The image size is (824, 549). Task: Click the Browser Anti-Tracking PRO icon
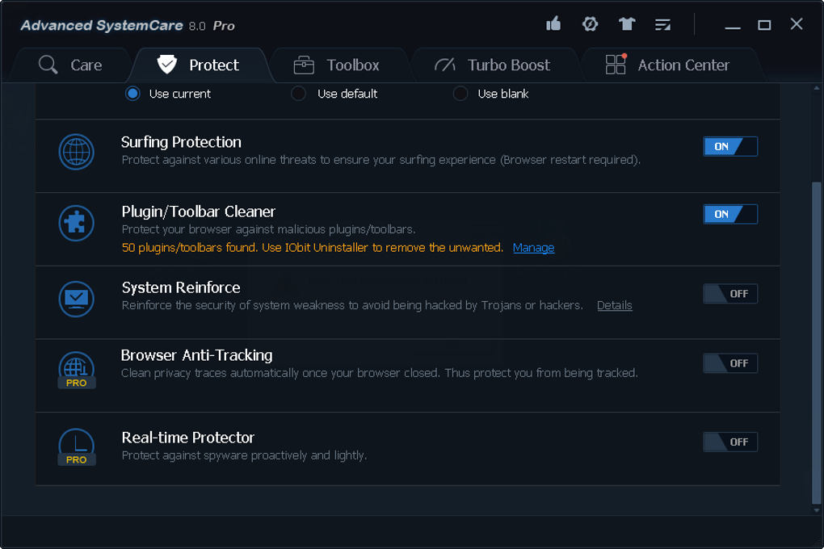[x=77, y=370]
